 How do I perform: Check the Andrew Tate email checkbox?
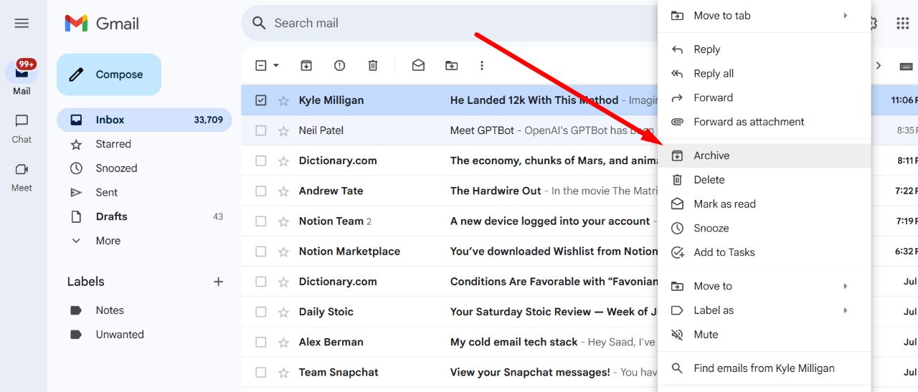pos(261,191)
